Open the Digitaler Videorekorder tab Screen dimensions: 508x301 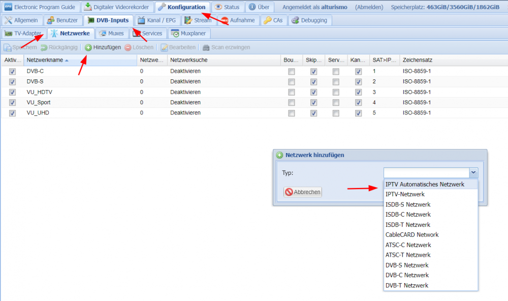pyautogui.click(x=117, y=7)
